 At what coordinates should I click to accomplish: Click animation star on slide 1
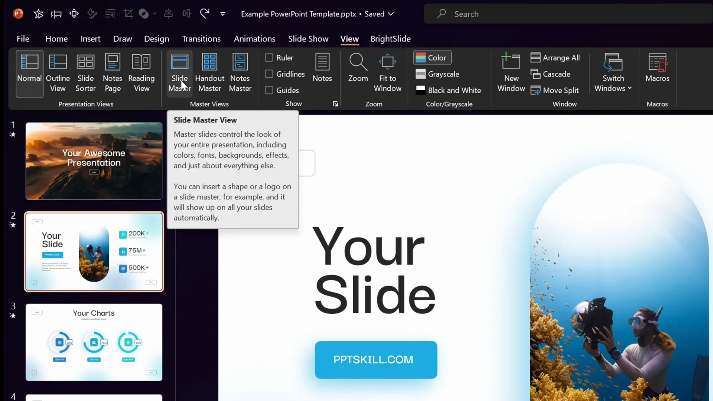coord(13,134)
